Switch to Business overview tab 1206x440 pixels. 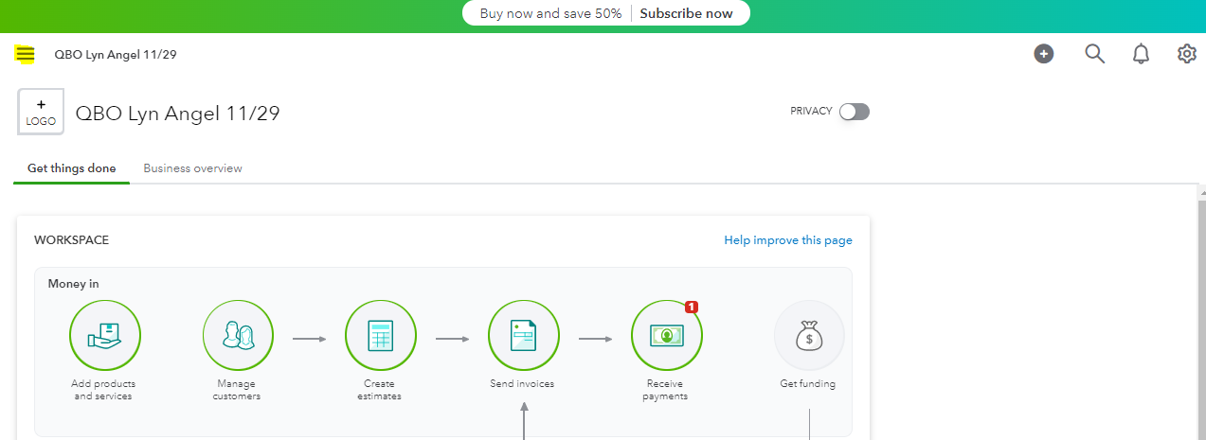click(x=192, y=168)
